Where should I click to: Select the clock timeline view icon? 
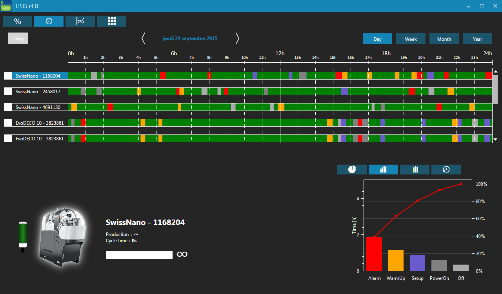[x=49, y=21]
